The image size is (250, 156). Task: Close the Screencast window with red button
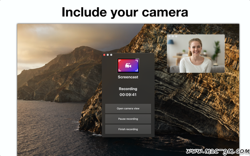[104, 55]
